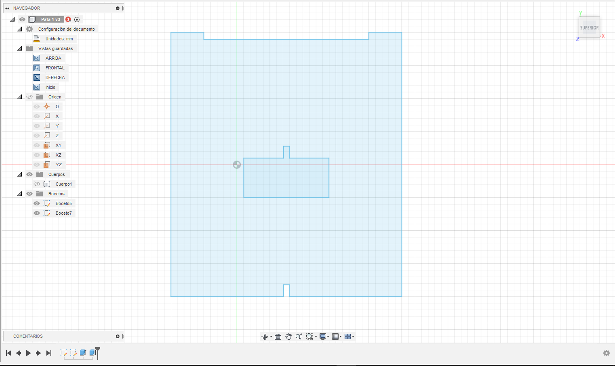Expand the COMENTARIOS panel
This screenshot has width=615, height=366.
click(x=117, y=336)
